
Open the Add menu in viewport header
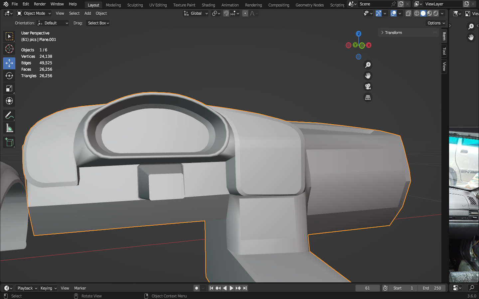tap(87, 13)
